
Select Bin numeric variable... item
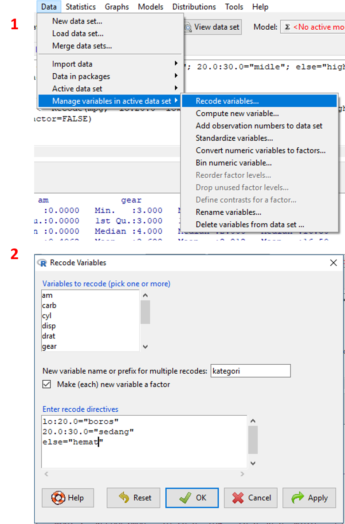point(259,163)
